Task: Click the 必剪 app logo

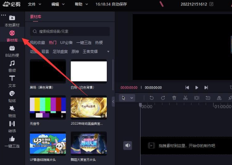Action: point(11,4)
